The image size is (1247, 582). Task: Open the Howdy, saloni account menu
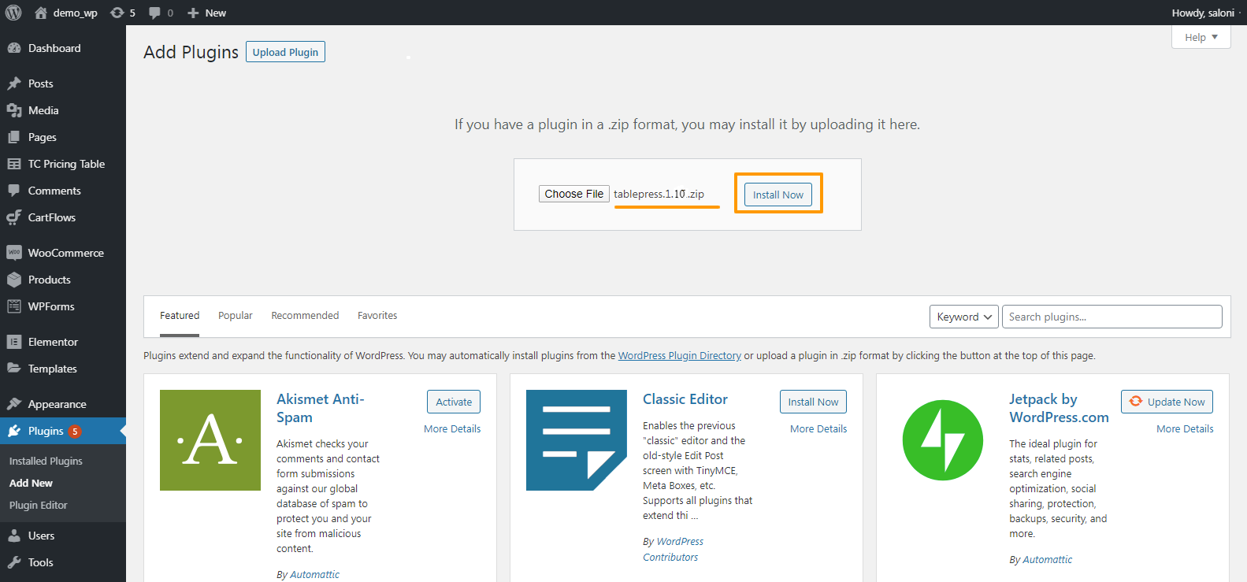tap(1203, 13)
